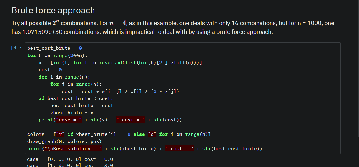Click the 'for i in range(n):' line
This screenshot has height=167, width=359.
pos(64,77)
